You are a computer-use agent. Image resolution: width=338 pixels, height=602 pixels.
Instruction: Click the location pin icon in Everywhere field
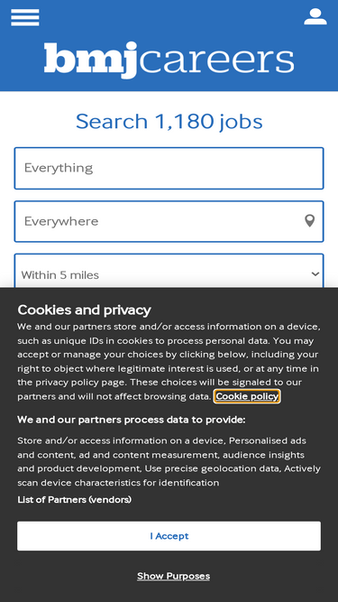[x=310, y=221]
